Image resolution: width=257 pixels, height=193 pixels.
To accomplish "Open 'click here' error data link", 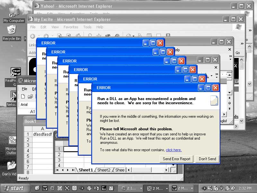I will [x=174, y=150].
